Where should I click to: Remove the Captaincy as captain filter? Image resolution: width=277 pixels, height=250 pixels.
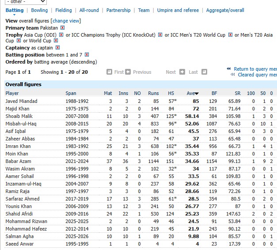(57, 48)
